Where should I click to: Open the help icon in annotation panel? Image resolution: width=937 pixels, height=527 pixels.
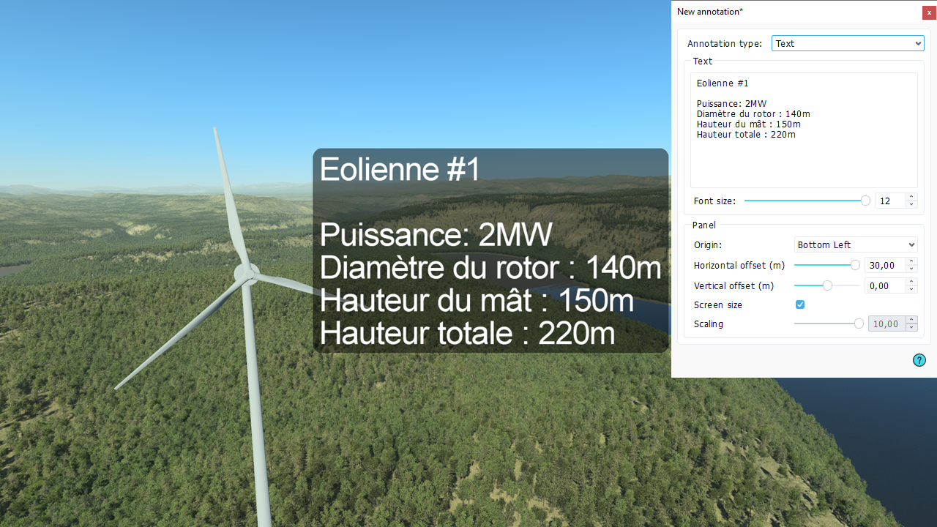919,360
